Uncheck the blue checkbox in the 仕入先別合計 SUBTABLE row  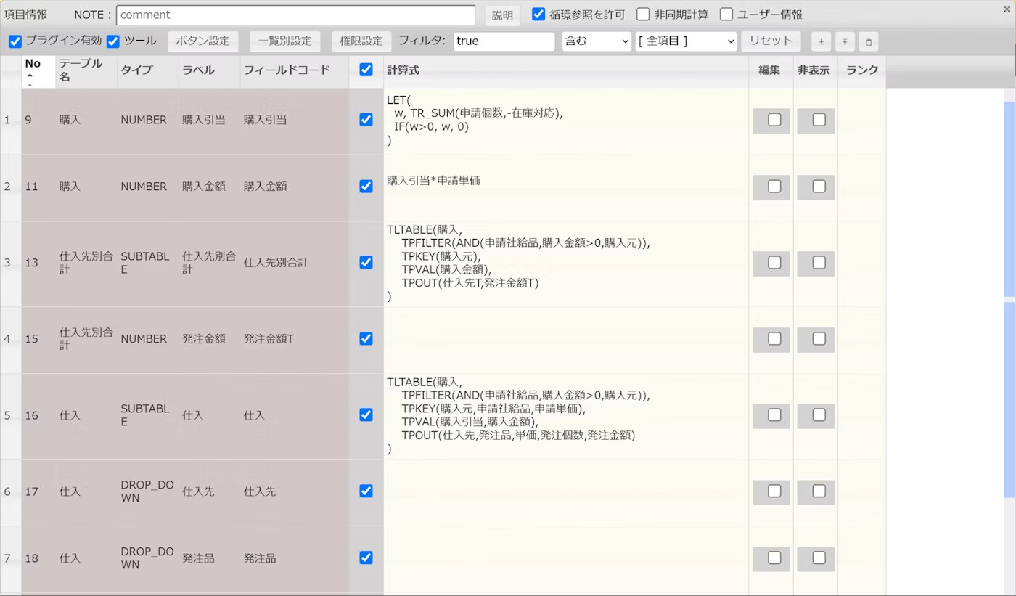click(366, 262)
